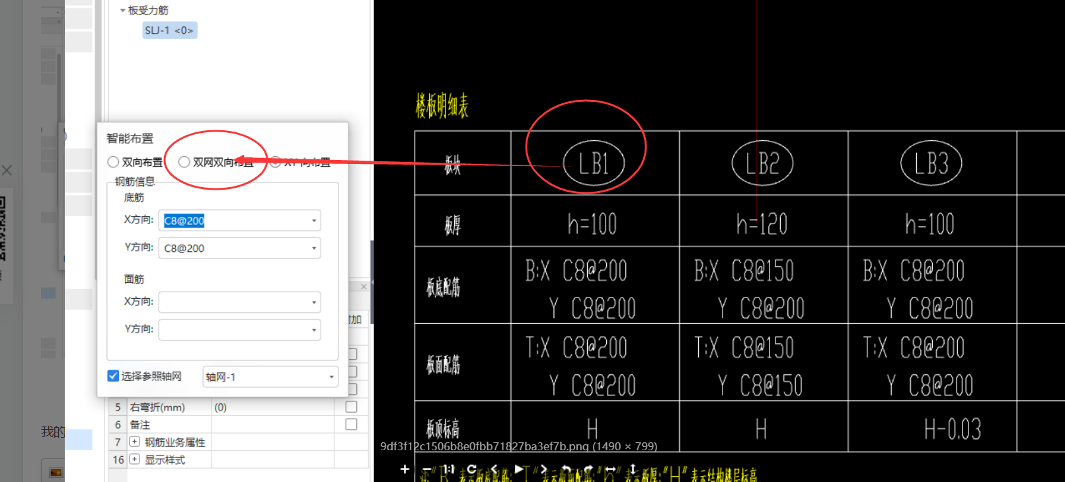
Task: Uncheck the 选择参照轴网 checkbox
Action: click(113, 376)
